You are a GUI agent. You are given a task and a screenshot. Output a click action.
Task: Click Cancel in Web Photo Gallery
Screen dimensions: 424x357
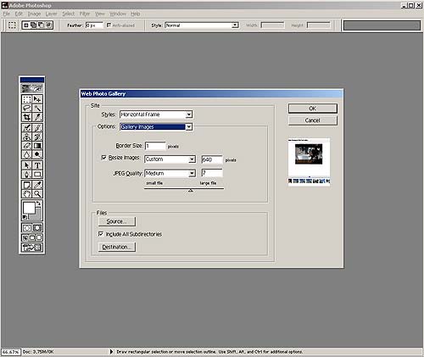(313, 120)
